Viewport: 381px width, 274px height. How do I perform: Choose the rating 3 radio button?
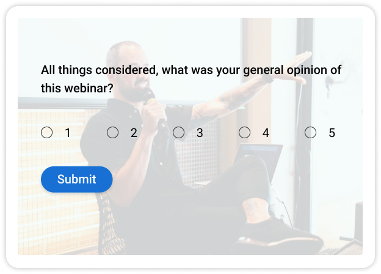[179, 132]
